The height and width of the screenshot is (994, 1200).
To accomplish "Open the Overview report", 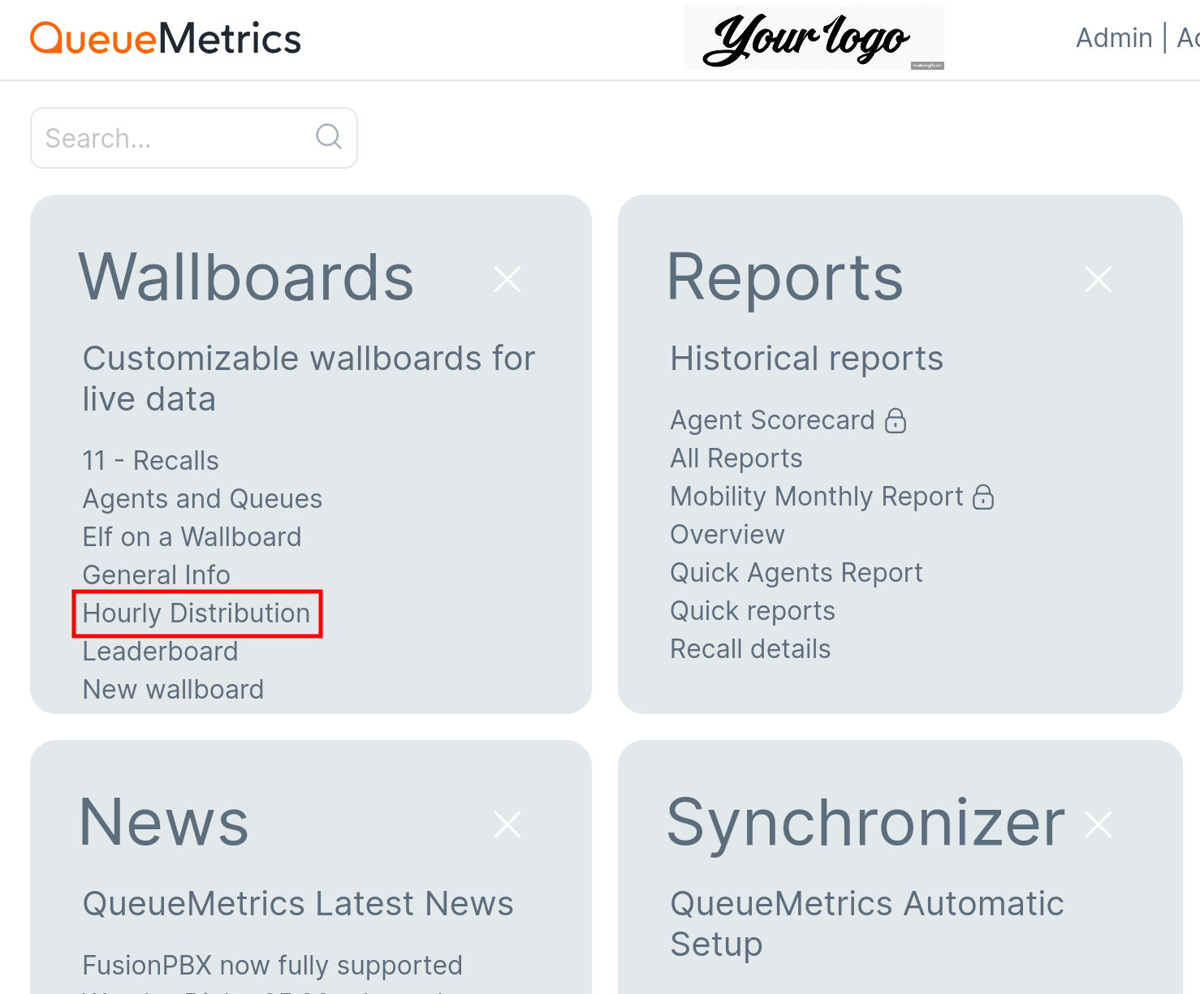I will coord(727,535).
